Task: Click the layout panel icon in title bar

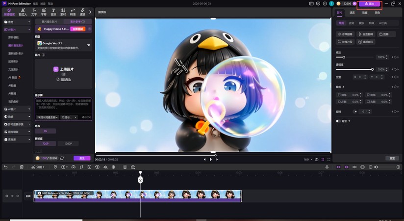Action: 311,3
